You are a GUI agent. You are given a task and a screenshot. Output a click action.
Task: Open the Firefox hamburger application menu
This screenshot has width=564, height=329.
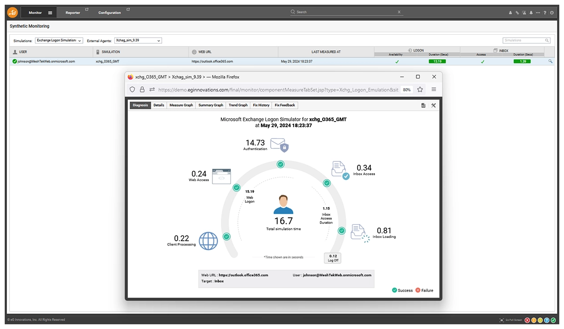click(434, 90)
